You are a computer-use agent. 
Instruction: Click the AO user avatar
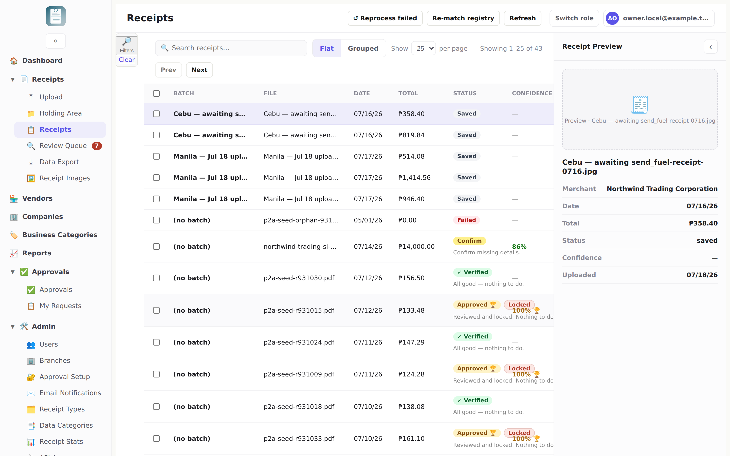(x=612, y=18)
